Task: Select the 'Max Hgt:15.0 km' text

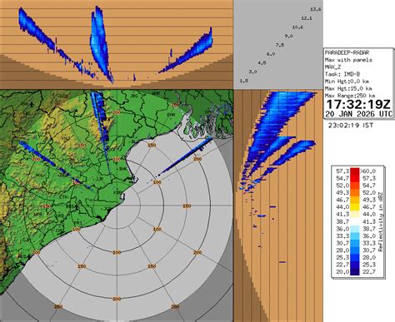Action: pyautogui.click(x=348, y=89)
